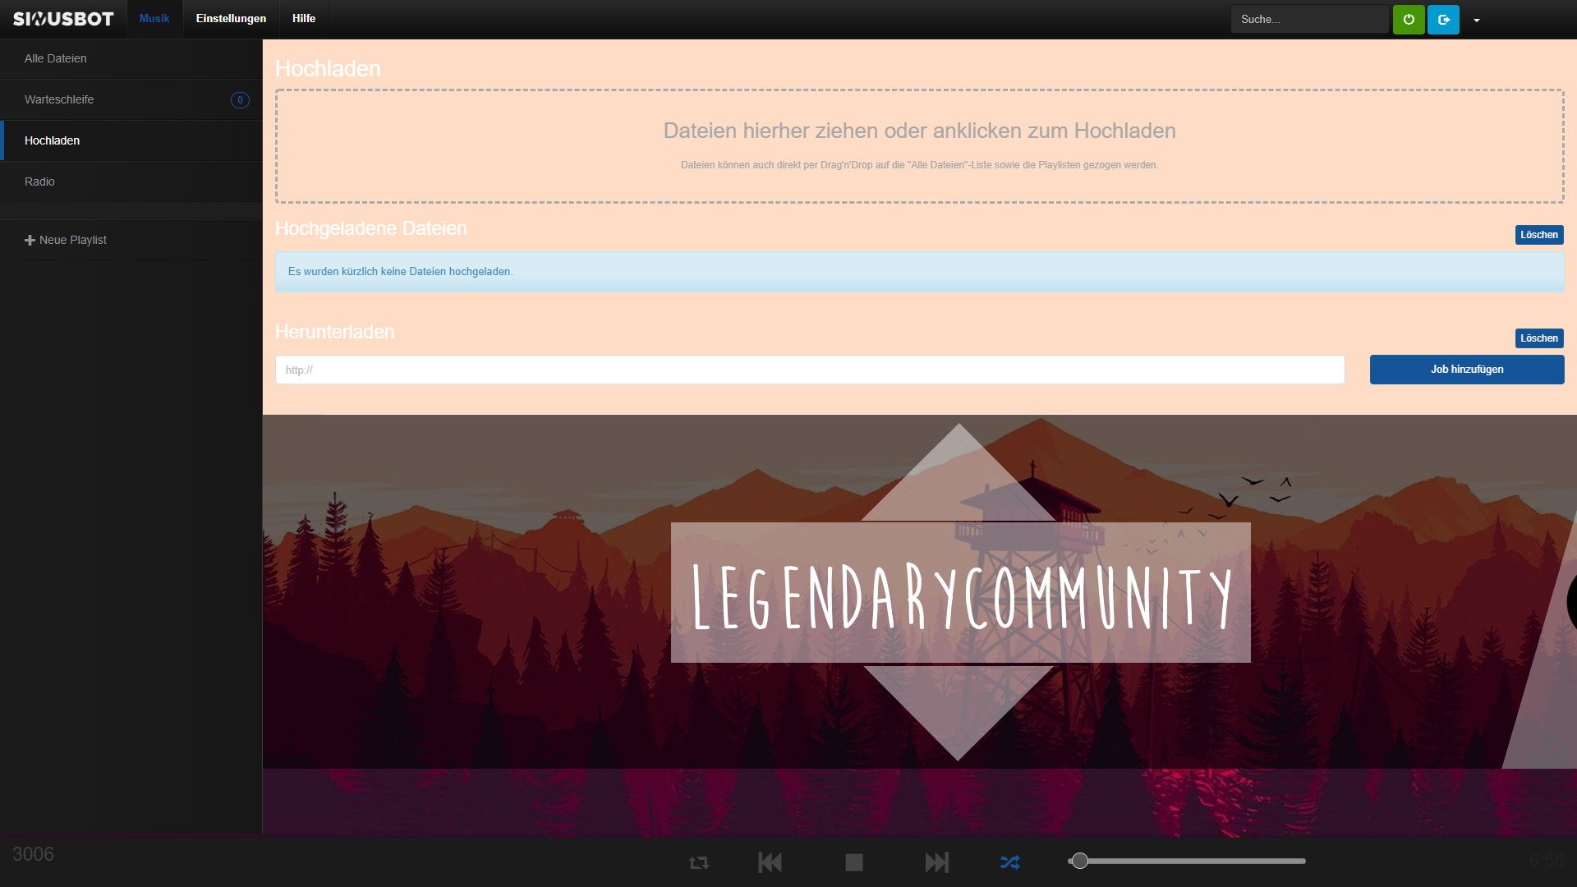Toggle the repeat mode icon
This screenshot has width=1577, height=887.
point(699,862)
